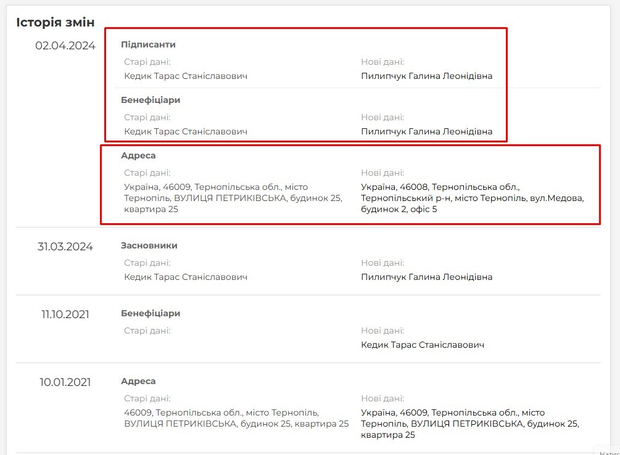Click the 'Історія змін' heading
The height and width of the screenshot is (455, 620).
pyautogui.click(x=56, y=23)
